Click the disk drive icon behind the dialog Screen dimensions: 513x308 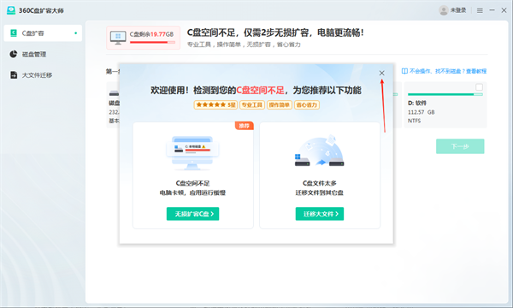tap(114, 93)
